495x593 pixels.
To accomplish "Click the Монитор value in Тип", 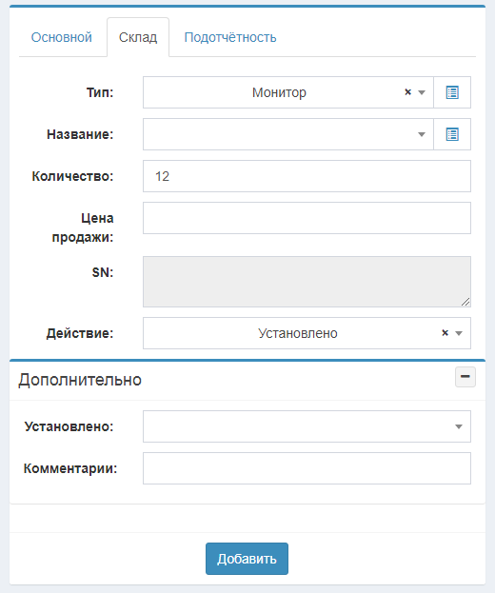I will tap(279, 92).
